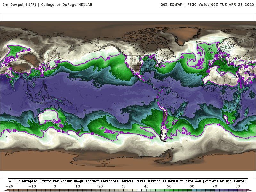Click the teal swatch below the 60 label
This screenshot has width=256, height=192.
pyautogui.click(x=194, y=191)
